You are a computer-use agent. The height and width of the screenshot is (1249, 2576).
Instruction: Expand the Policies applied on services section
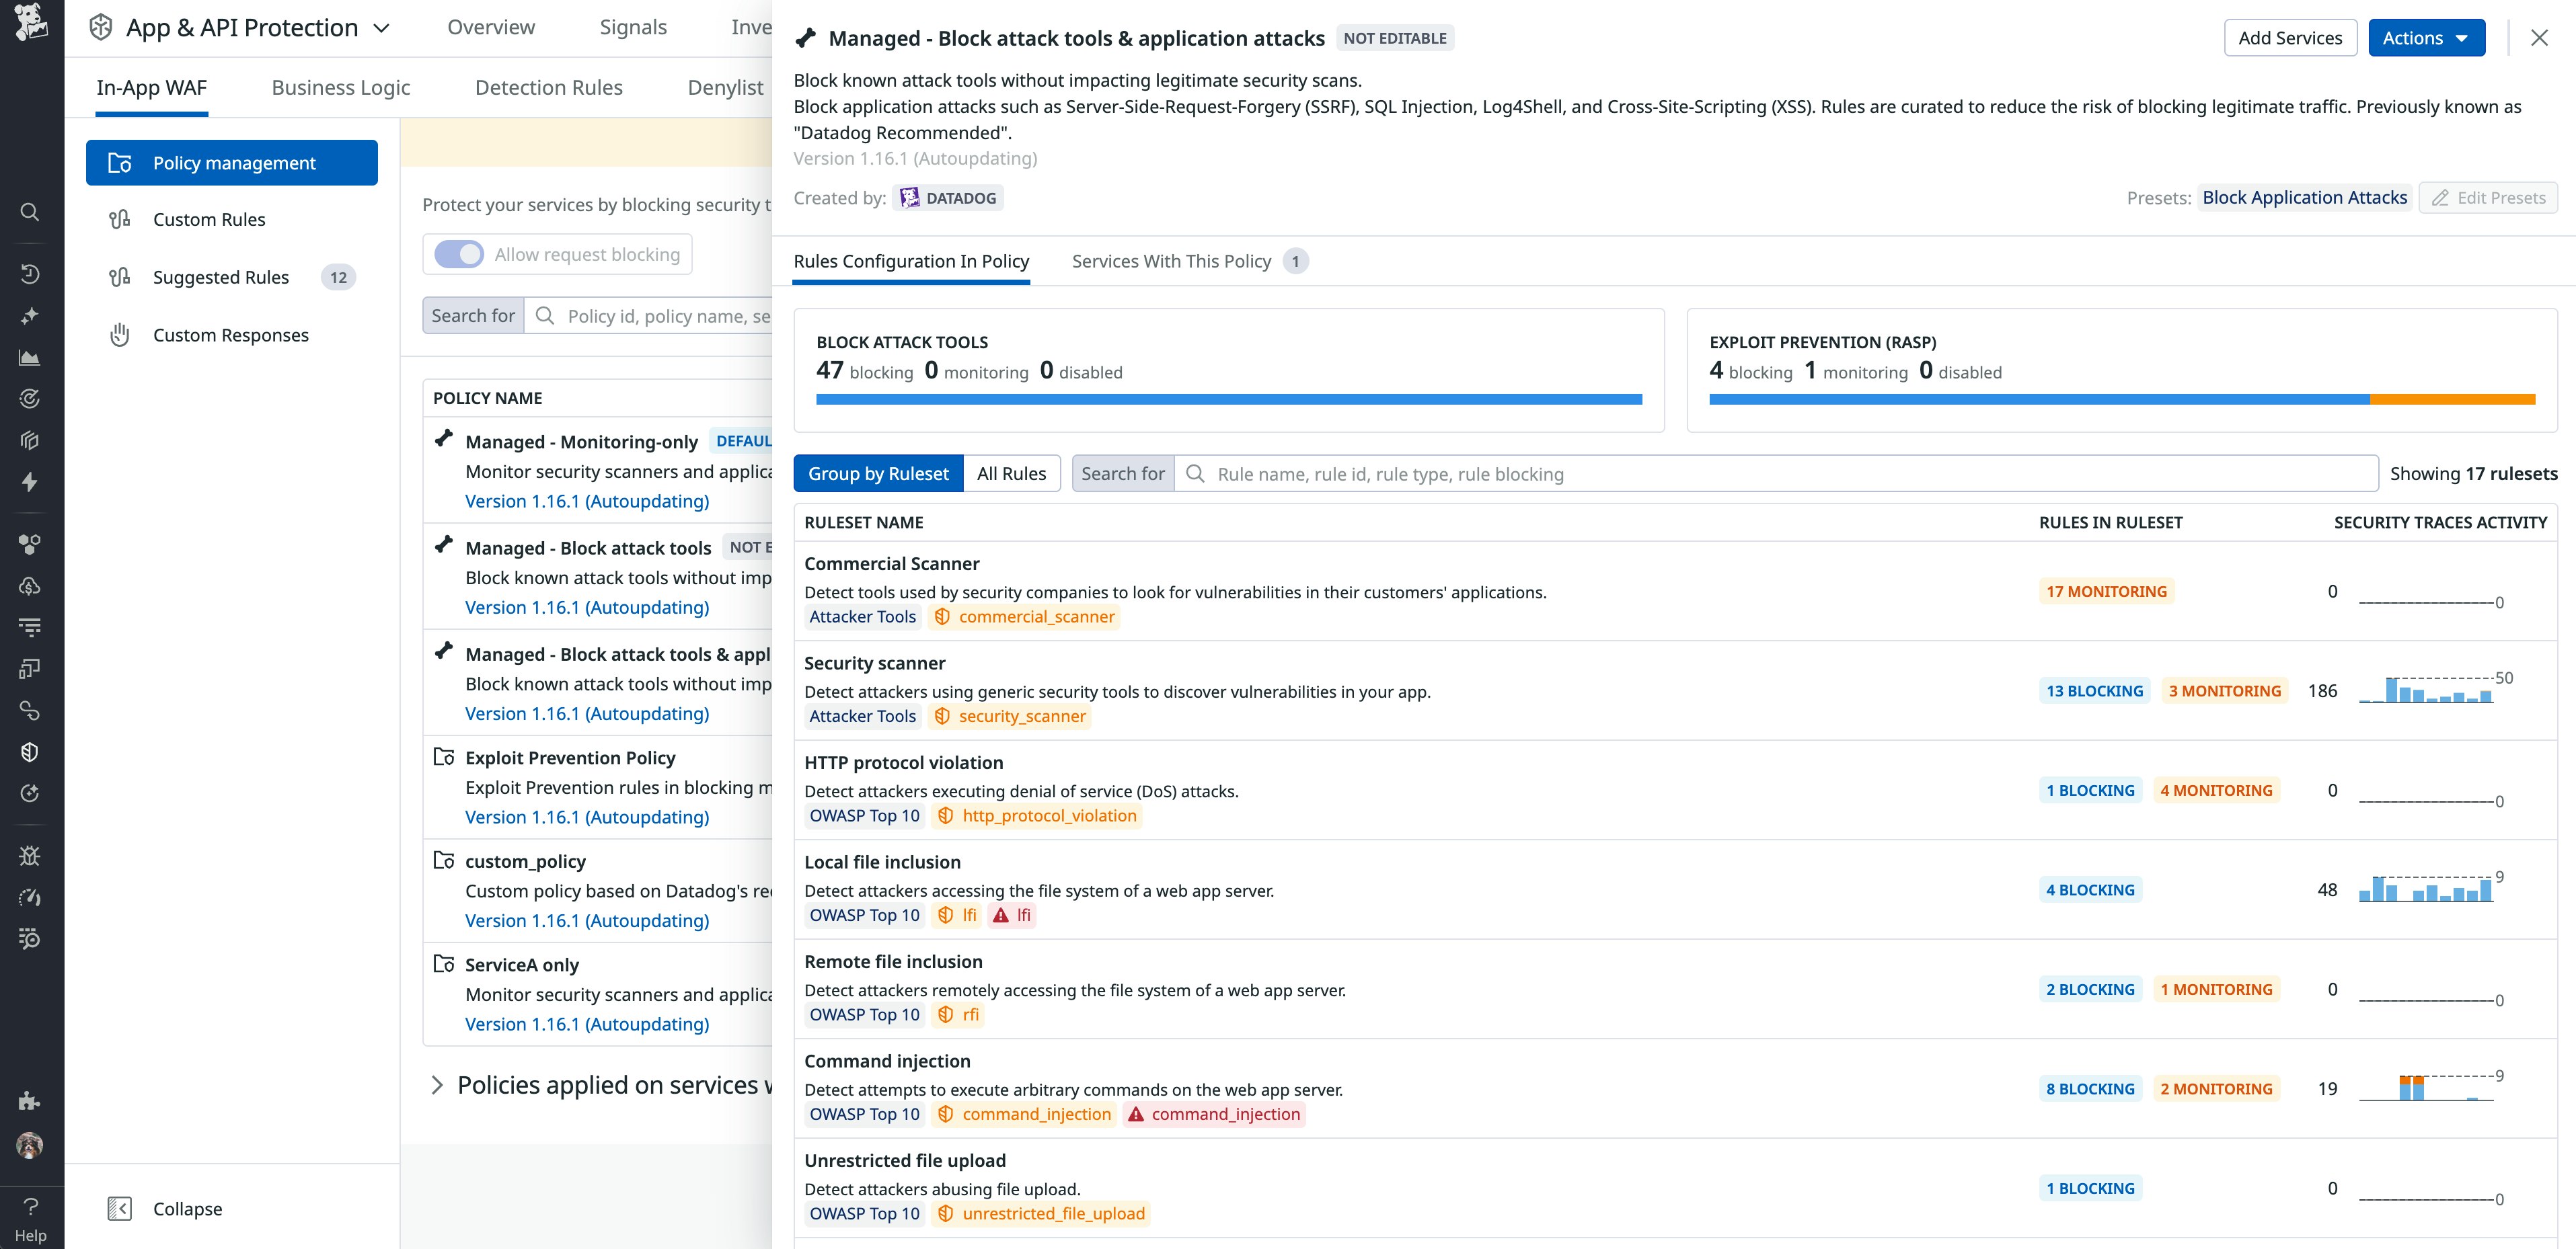point(437,1084)
